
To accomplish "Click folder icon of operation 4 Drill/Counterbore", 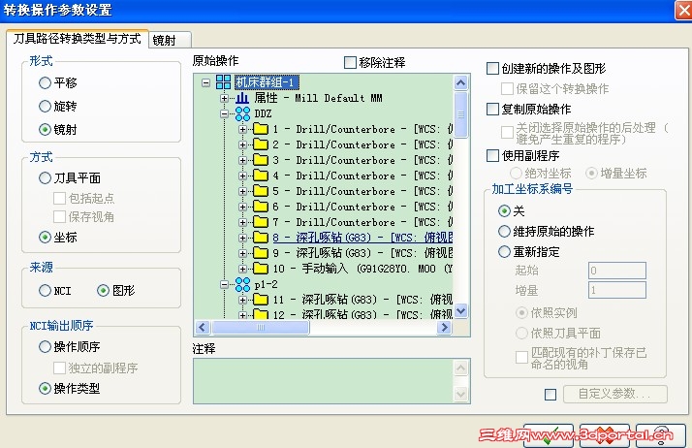I will click(x=261, y=176).
